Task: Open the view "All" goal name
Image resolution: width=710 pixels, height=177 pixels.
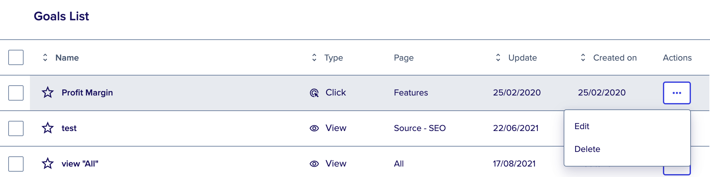Action: click(x=80, y=164)
